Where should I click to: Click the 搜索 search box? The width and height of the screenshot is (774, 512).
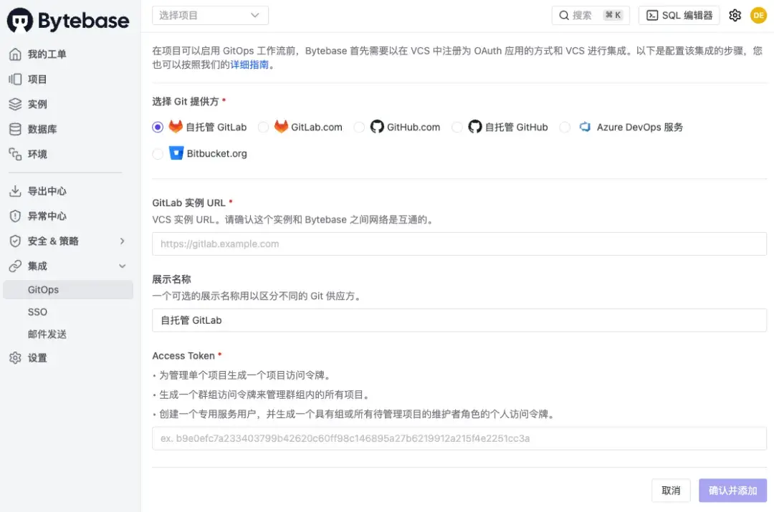tap(591, 15)
